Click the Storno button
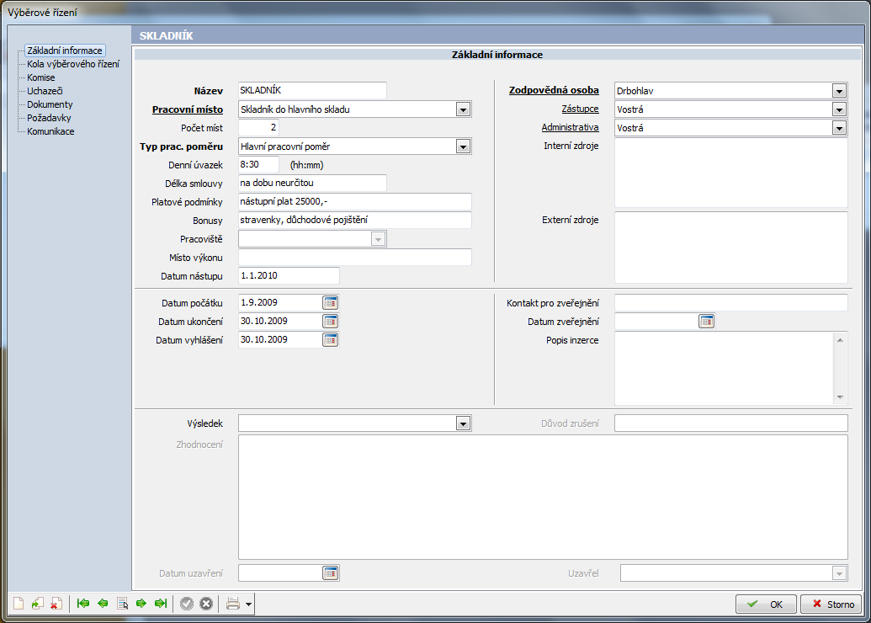This screenshot has height=623, width=871. 831,604
